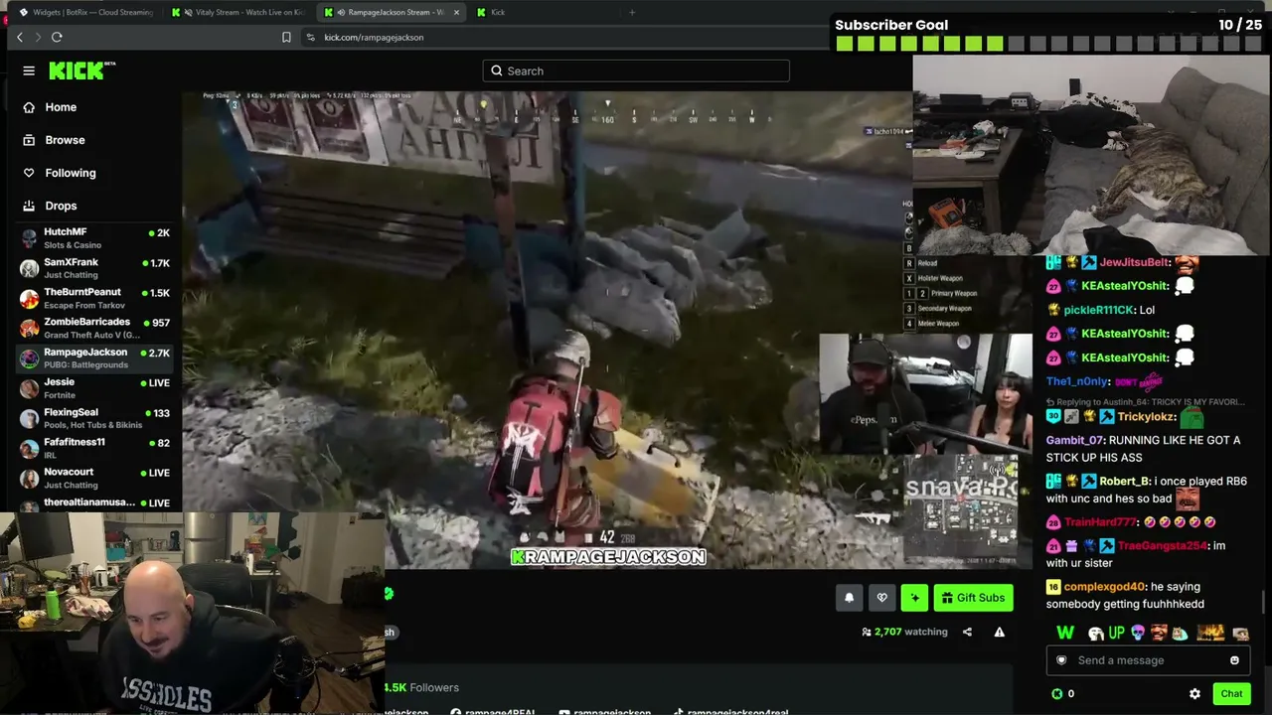Insert the colorful skull emote
The width and height of the screenshot is (1272, 715).
click(1138, 633)
